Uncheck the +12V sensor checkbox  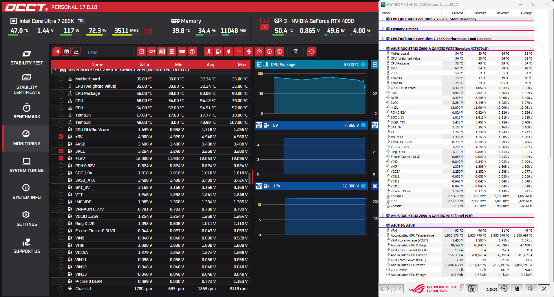pos(61,158)
